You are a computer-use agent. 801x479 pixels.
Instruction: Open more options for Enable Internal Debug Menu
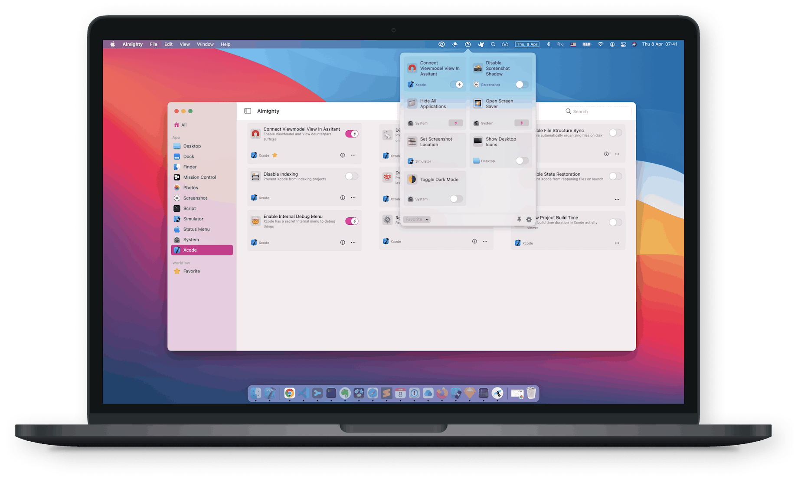click(x=353, y=243)
